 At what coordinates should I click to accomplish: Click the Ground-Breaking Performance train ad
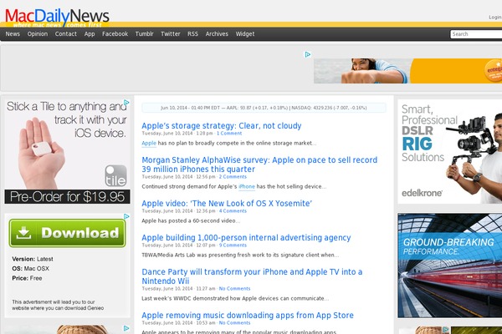pos(450,266)
